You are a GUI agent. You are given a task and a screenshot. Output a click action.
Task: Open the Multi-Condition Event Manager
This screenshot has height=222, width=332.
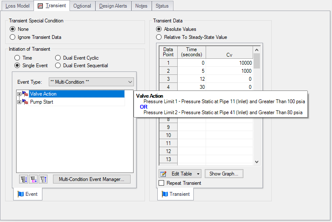(x=92, y=179)
